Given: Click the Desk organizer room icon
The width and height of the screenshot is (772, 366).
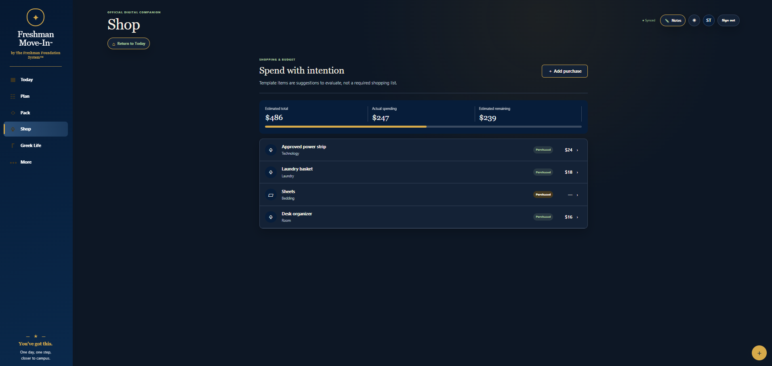Looking at the screenshot, I should [x=271, y=217].
